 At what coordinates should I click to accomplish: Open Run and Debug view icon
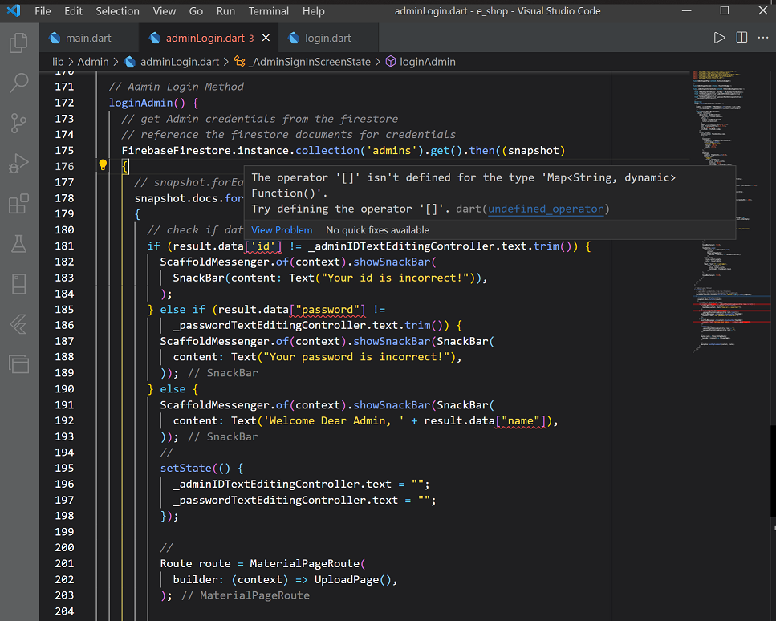pos(18,163)
